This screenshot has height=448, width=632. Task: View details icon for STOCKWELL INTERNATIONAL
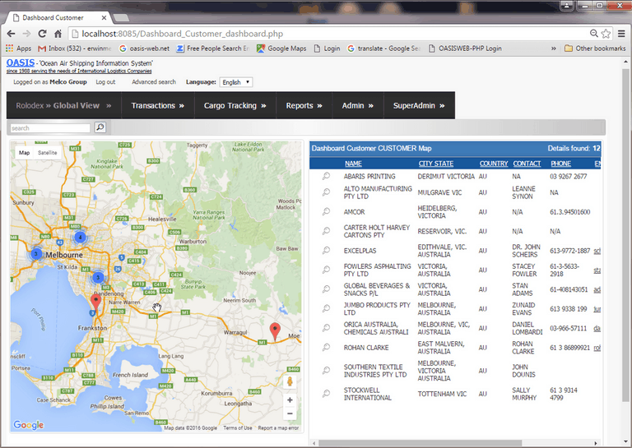point(326,393)
